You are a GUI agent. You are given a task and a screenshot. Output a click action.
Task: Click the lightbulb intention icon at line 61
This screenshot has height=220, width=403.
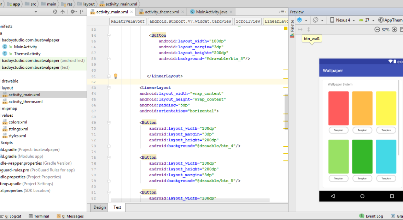(115, 76)
